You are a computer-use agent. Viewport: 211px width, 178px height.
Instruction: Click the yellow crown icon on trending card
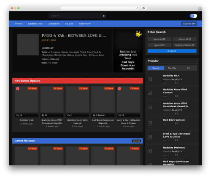tap(138, 34)
